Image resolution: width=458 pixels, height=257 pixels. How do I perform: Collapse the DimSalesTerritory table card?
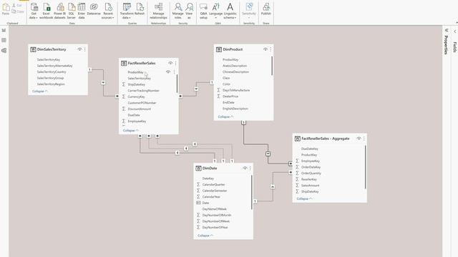(x=40, y=91)
